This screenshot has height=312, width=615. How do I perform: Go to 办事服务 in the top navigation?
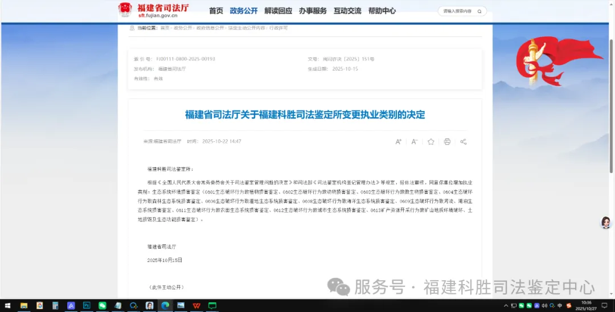(313, 11)
